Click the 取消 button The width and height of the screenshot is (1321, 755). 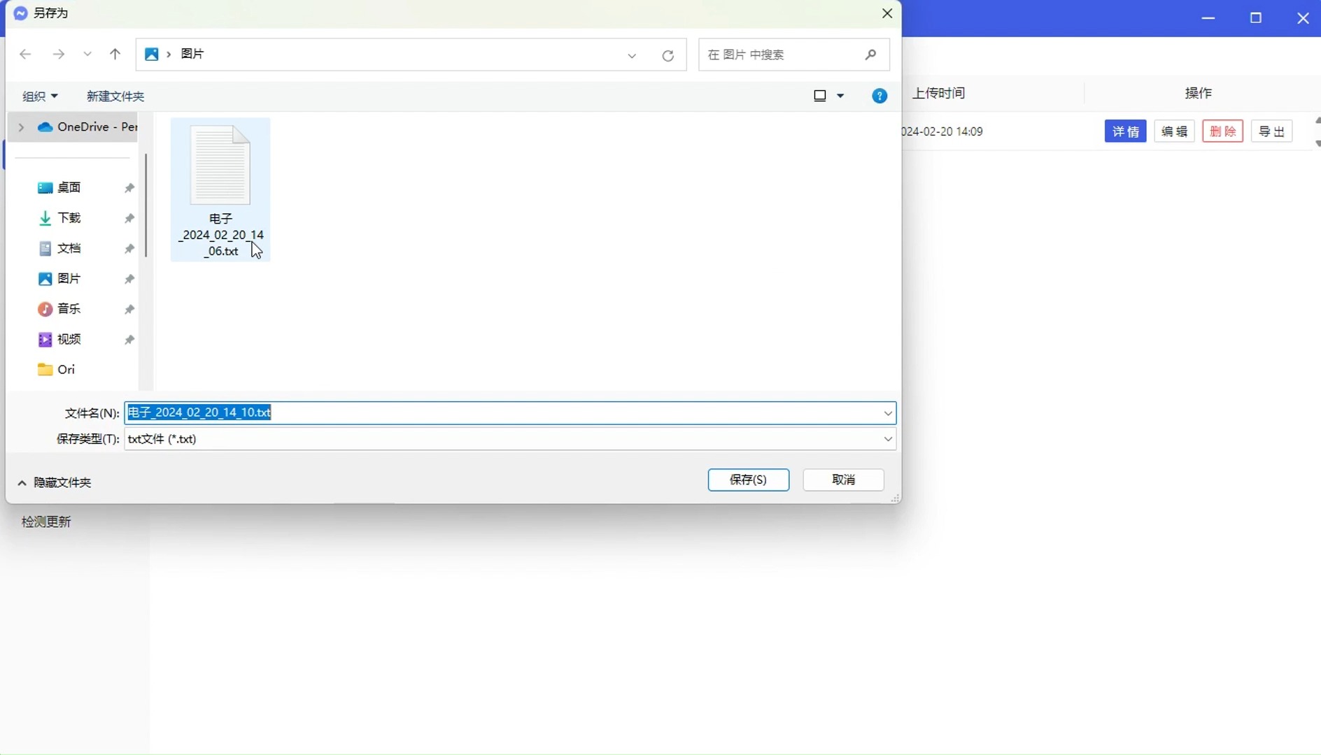point(844,480)
